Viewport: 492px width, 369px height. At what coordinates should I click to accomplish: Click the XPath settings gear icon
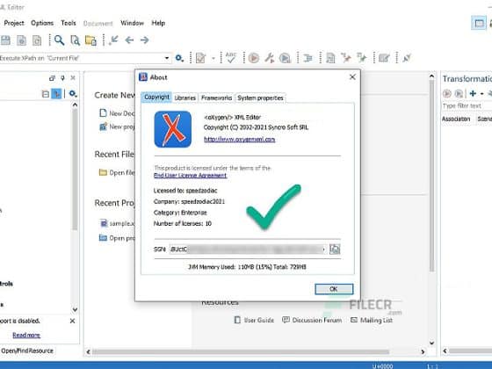click(179, 58)
